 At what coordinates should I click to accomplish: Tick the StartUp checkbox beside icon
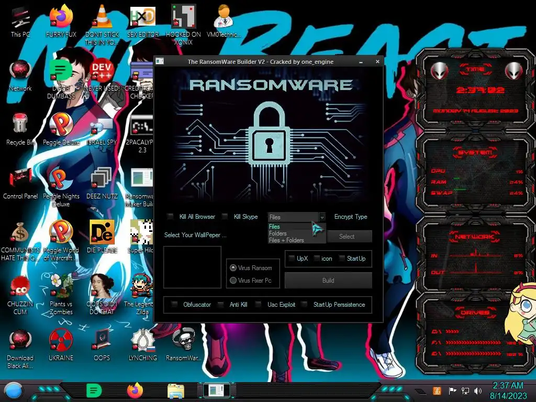tap(342, 258)
